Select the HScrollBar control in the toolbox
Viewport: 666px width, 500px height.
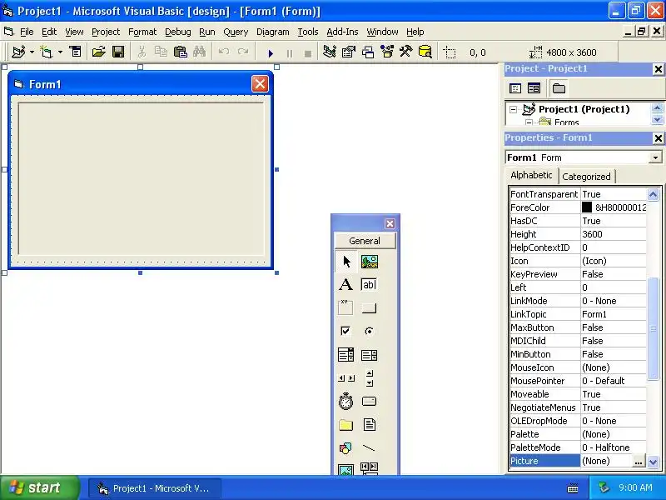coord(346,378)
